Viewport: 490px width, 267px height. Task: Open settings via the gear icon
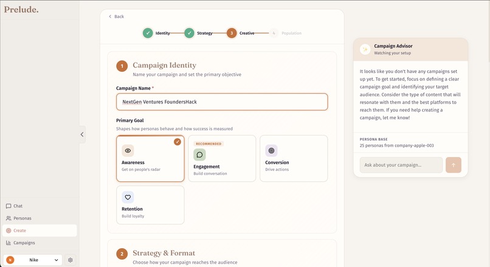point(71,260)
